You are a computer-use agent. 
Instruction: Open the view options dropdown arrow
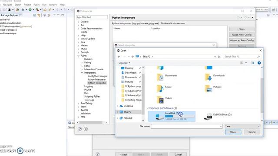pos(246,63)
